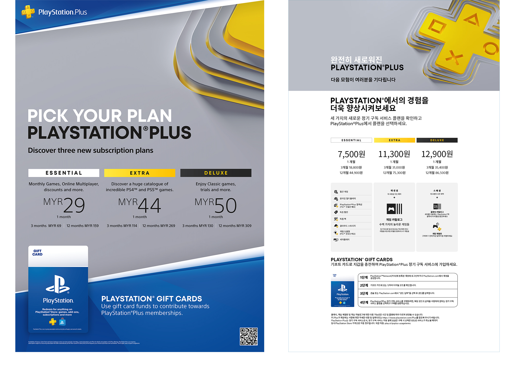
Task: Click the cloud storage icon (클라우드 스토리지)
Action: pos(336,226)
